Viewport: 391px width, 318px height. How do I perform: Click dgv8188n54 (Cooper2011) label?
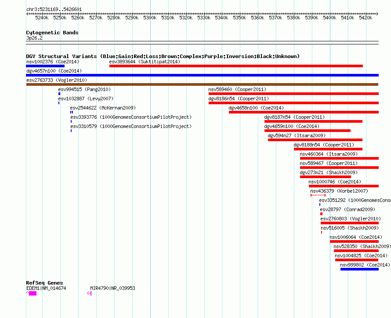(x=324, y=145)
